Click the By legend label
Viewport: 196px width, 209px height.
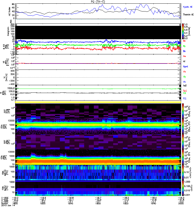pyautogui.click(x=184, y=46)
